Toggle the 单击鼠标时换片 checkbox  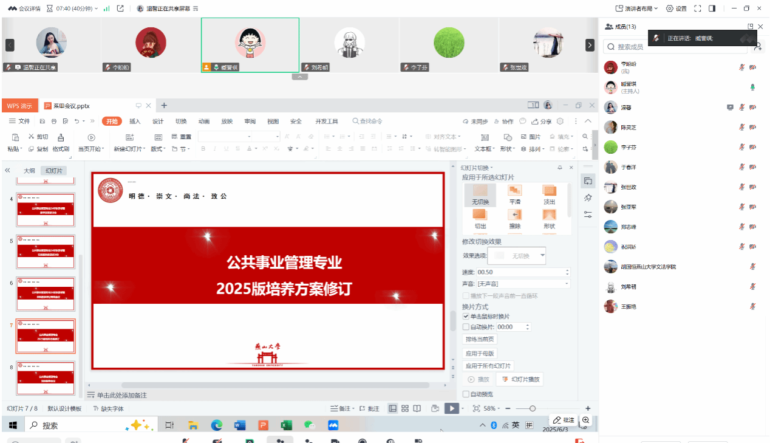tap(466, 317)
